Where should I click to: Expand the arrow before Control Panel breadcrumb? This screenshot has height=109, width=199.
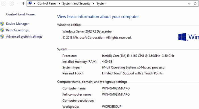pyautogui.click(x=34, y=3)
